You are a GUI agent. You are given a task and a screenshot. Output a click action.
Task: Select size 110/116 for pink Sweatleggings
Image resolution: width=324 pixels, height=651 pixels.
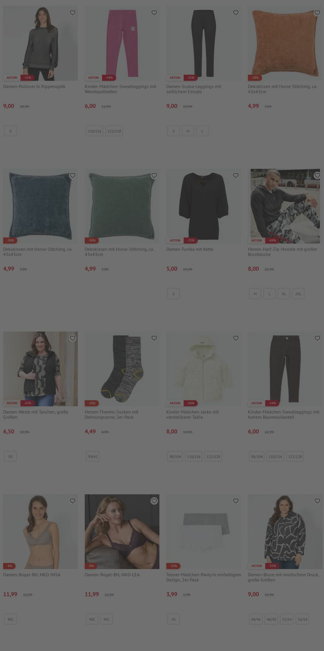coord(95,131)
